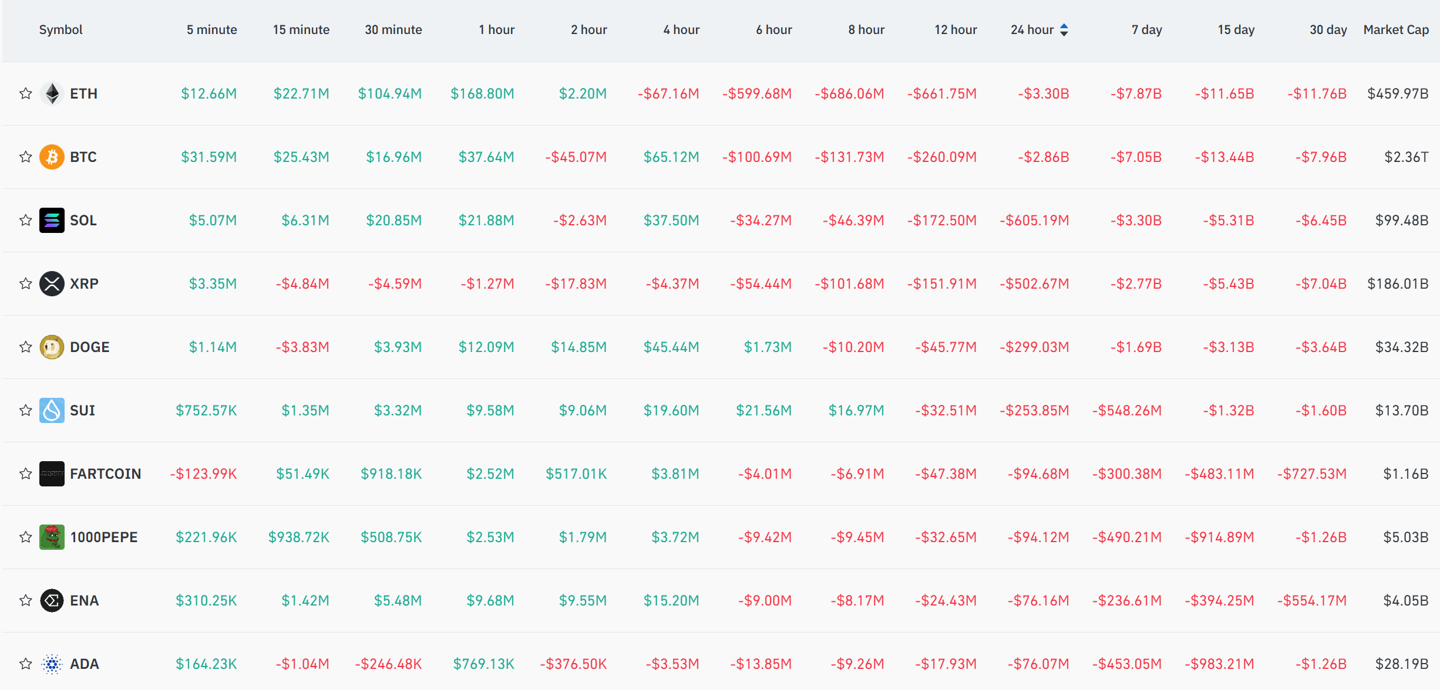Sort by the 7 day column
The width and height of the screenshot is (1440, 690).
tap(1146, 30)
